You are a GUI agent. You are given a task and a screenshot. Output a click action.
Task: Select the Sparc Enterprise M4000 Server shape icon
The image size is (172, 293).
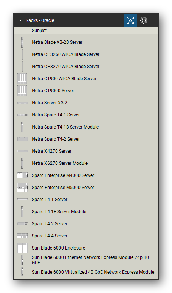[22, 175]
